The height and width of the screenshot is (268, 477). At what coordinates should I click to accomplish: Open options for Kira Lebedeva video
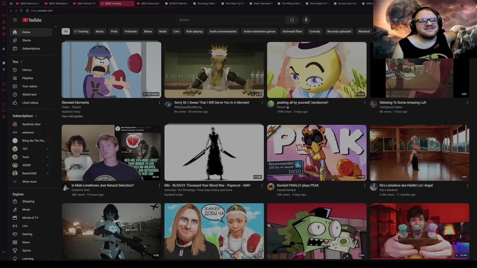point(467,185)
